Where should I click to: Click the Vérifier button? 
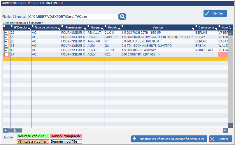click(x=215, y=13)
